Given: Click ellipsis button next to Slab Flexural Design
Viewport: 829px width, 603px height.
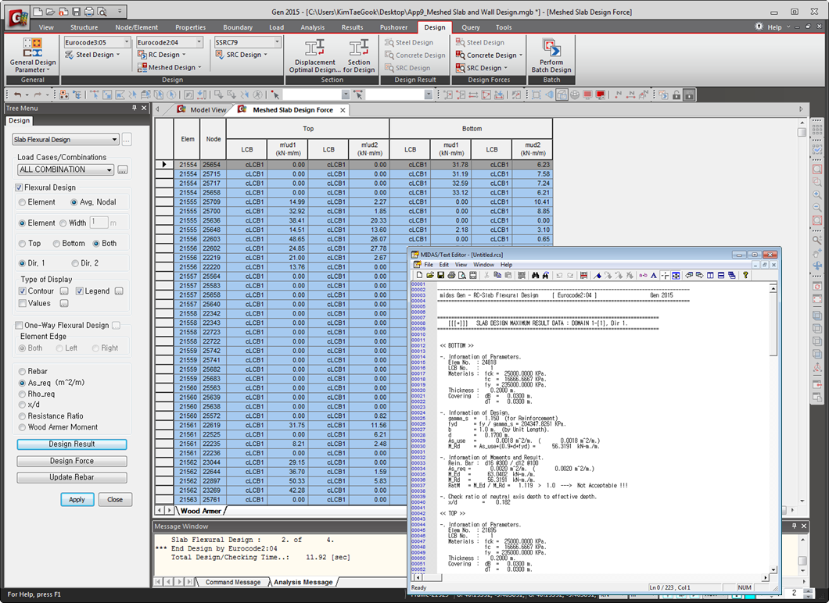Looking at the screenshot, I should pos(127,139).
